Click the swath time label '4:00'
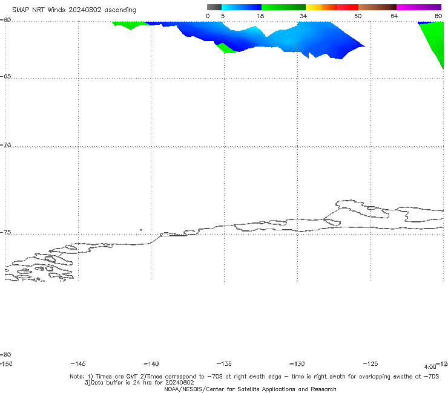This screenshot has height=393, width=448. (430, 367)
